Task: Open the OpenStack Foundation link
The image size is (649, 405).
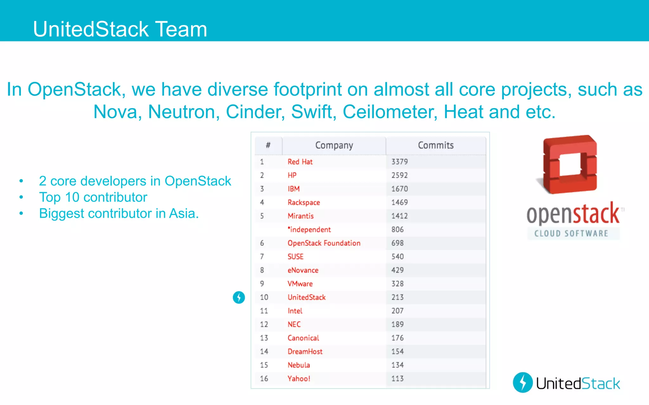Action: (324, 243)
